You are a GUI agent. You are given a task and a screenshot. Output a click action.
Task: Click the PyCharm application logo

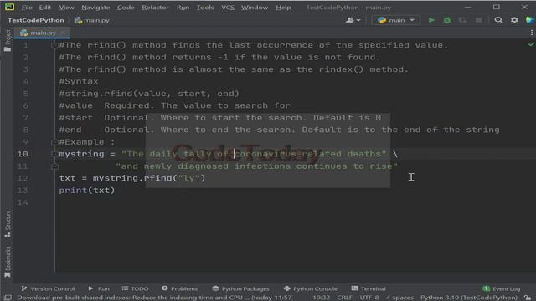click(x=9, y=7)
